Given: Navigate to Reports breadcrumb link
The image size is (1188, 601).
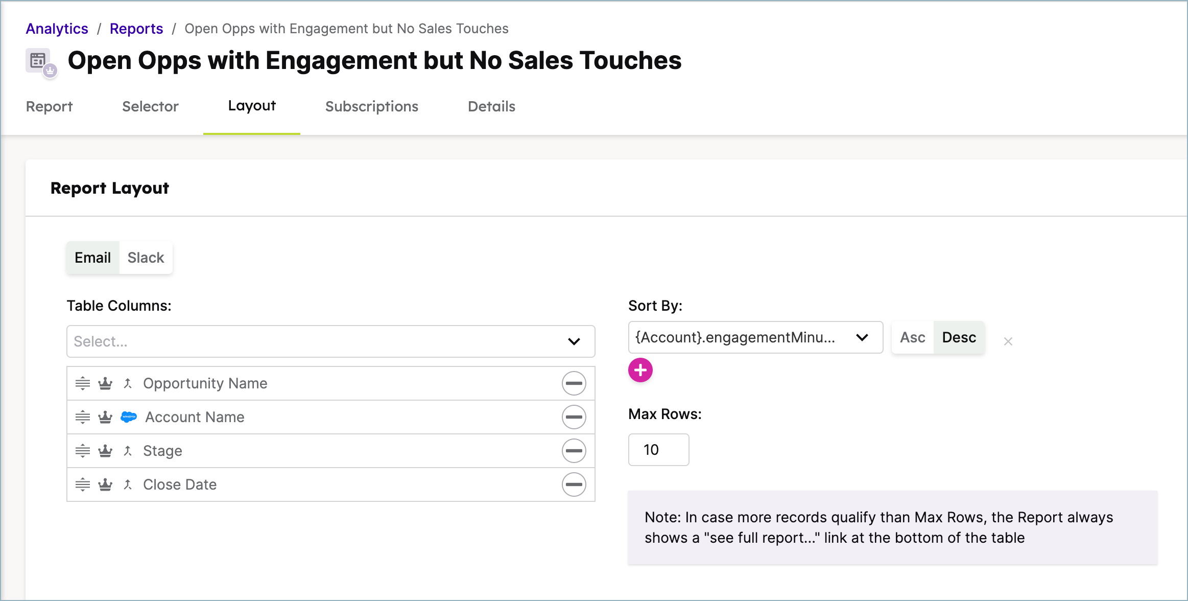Looking at the screenshot, I should click(136, 29).
